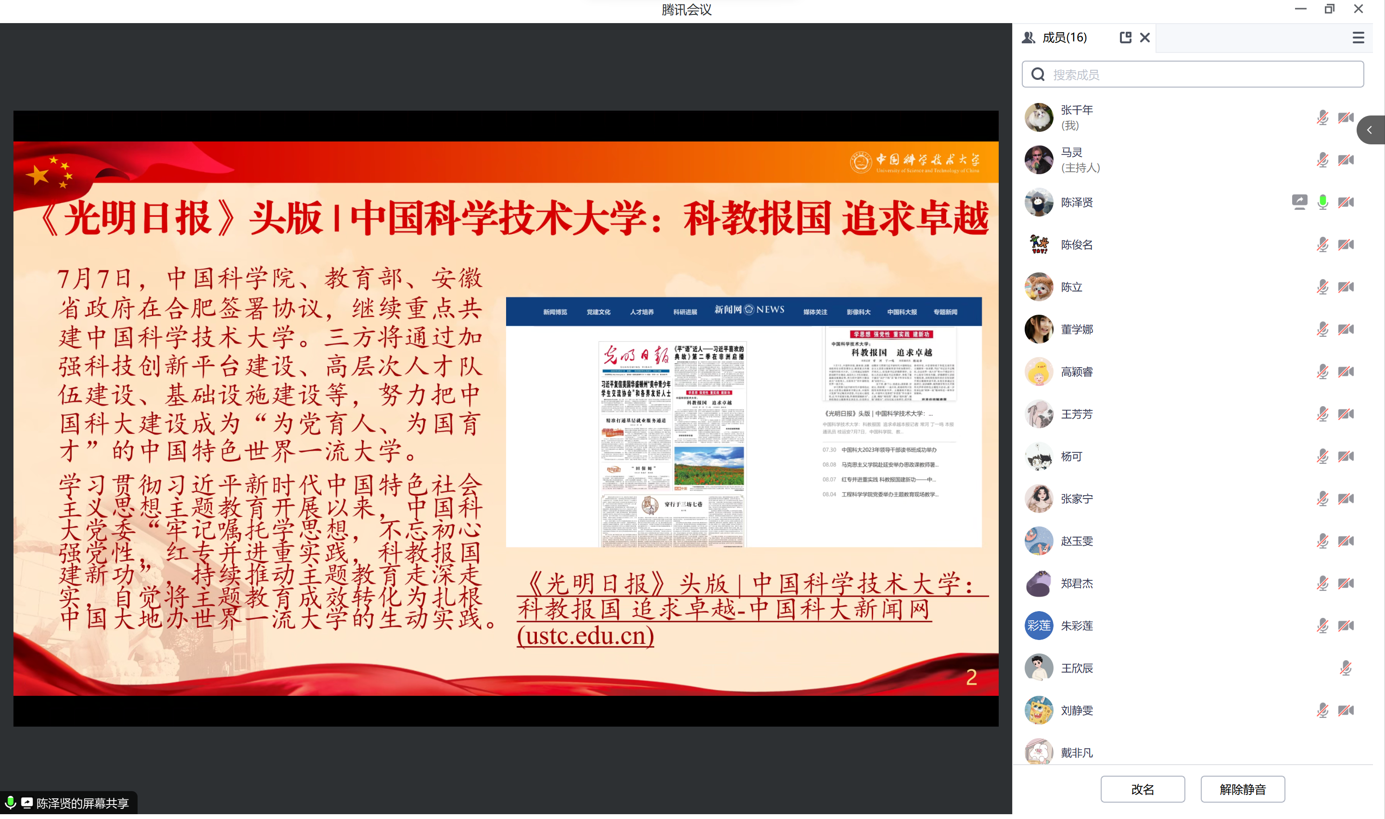Click the screen share icon in the sharing status bar
This screenshot has height=819, width=1385.
tap(26, 803)
